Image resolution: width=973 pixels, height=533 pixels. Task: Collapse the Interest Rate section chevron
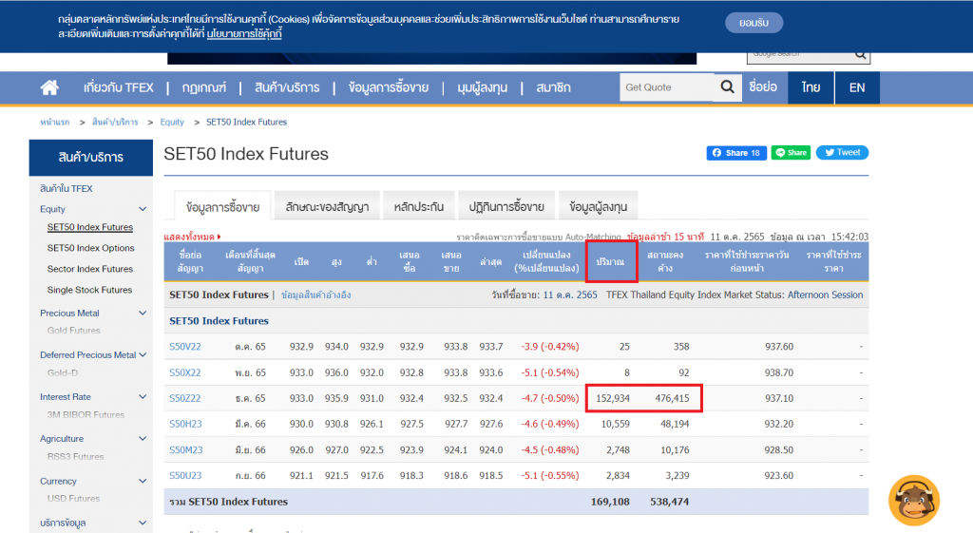pyautogui.click(x=143, y=396)
